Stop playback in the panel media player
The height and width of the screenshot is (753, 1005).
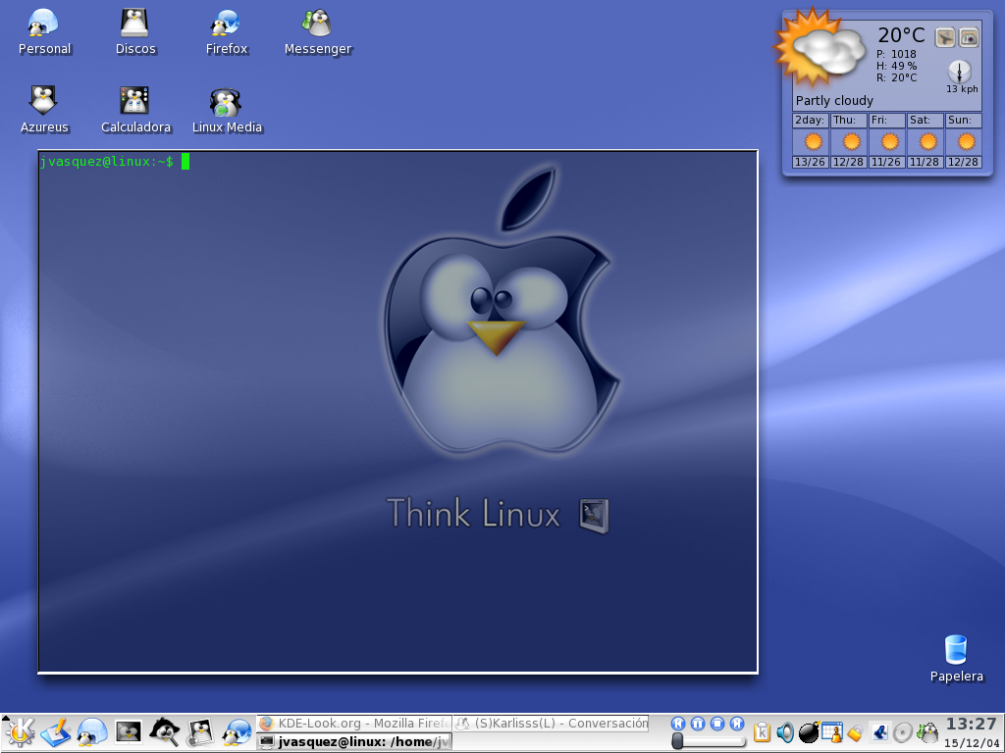tap(717, 724)
